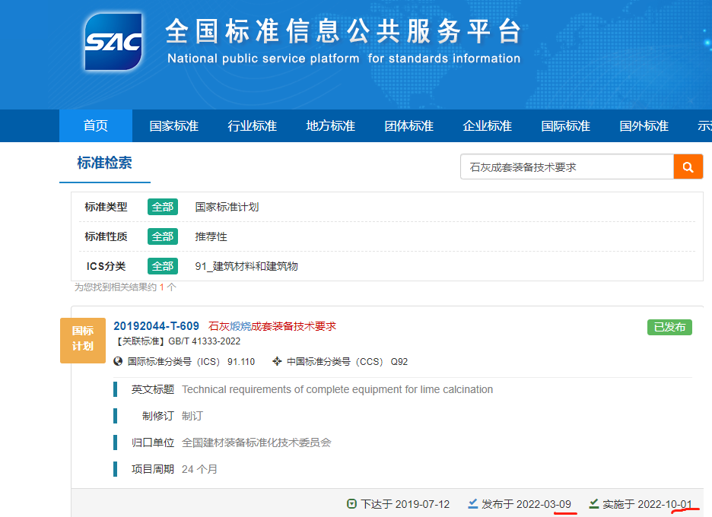Choose the 国家标准计划 filter option
Screen dimensions: 712x517
(227, 207)
